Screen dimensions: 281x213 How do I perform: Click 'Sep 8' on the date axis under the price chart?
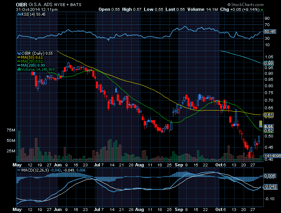181,165
